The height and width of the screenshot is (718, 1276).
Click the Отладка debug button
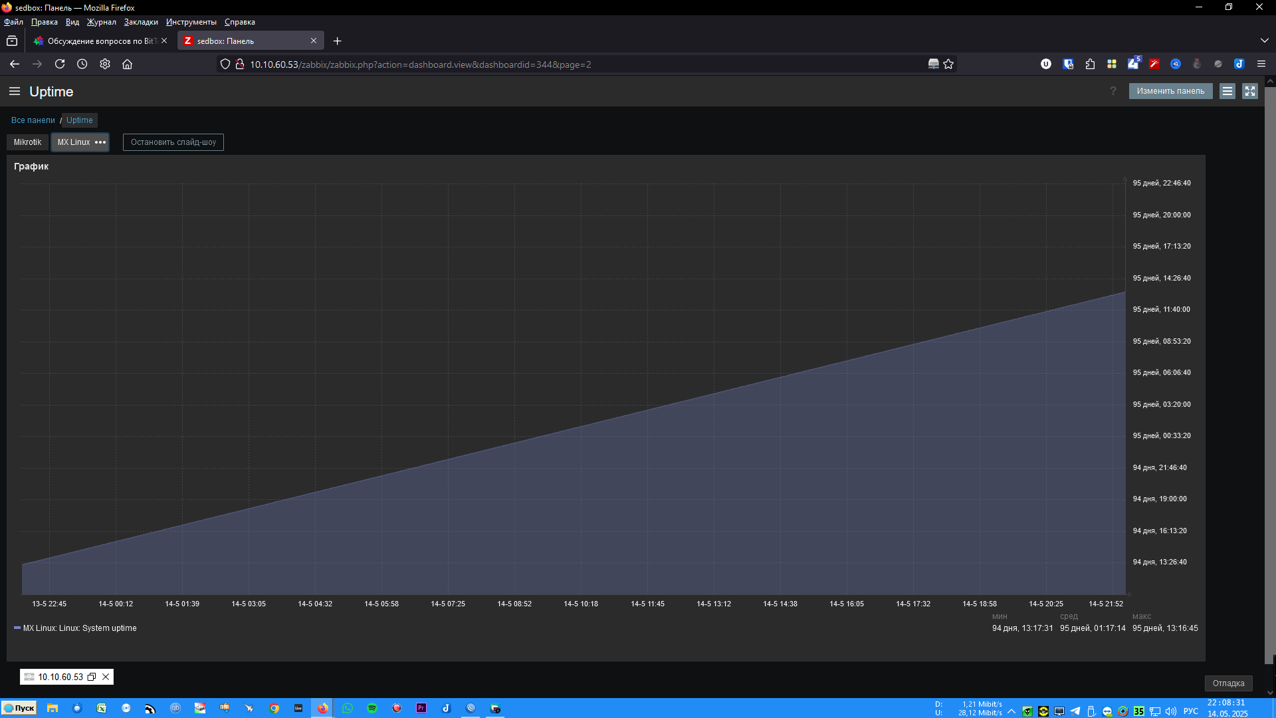pos(1228,683)
